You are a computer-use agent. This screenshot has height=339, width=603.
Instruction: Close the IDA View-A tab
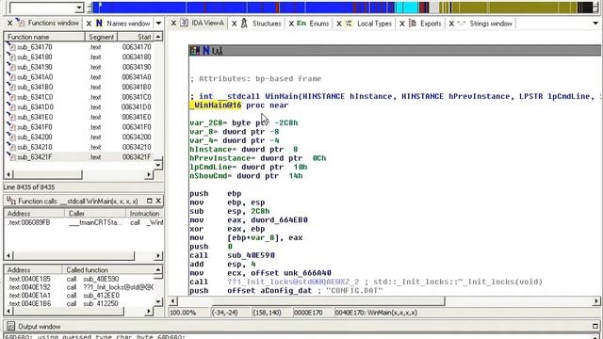click(173, 24)
